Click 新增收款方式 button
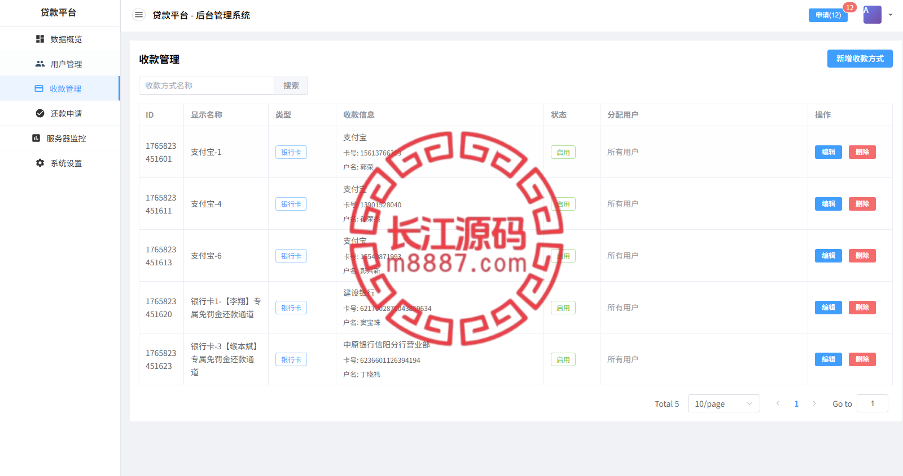 [x=860, y=59]
